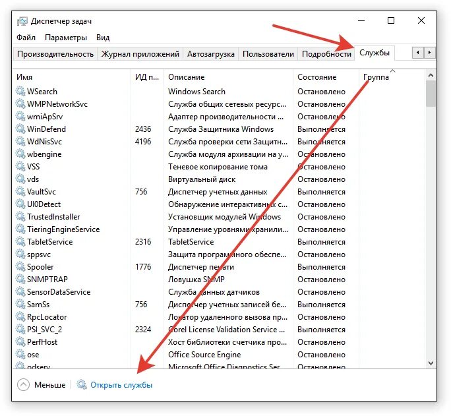Click the gear icon beside SensorDataService
Screen dimensions: 451x416
click(x=20, y=292)
